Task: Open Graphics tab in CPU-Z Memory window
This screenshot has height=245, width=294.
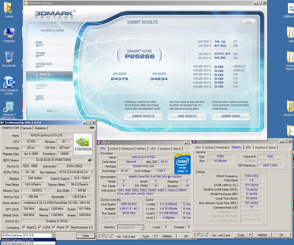Action: [260, 148]
